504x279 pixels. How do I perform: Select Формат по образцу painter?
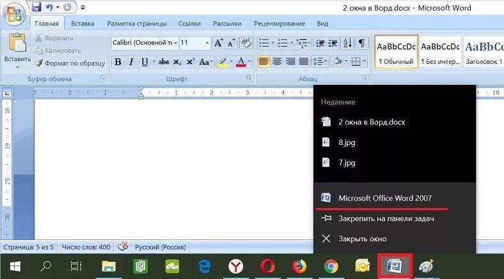point(70,63)
